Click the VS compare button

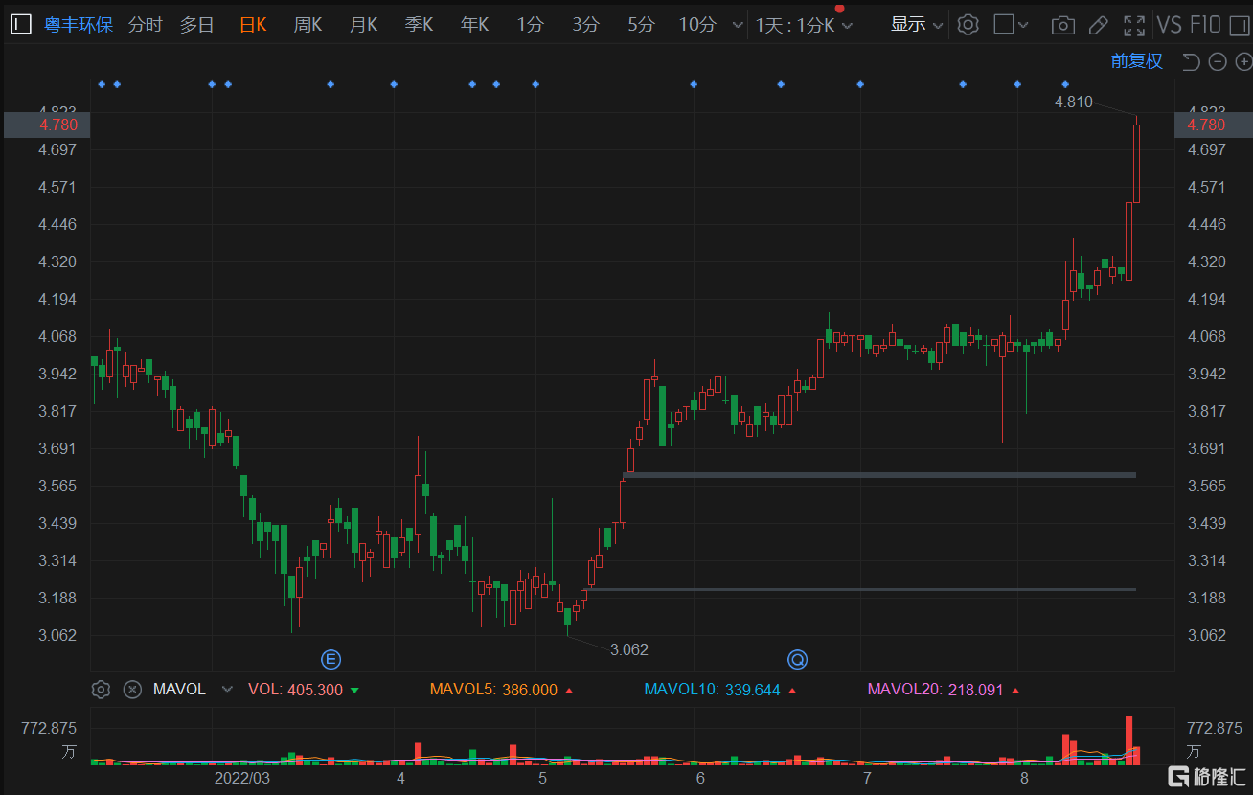[x=1169, y=25]
